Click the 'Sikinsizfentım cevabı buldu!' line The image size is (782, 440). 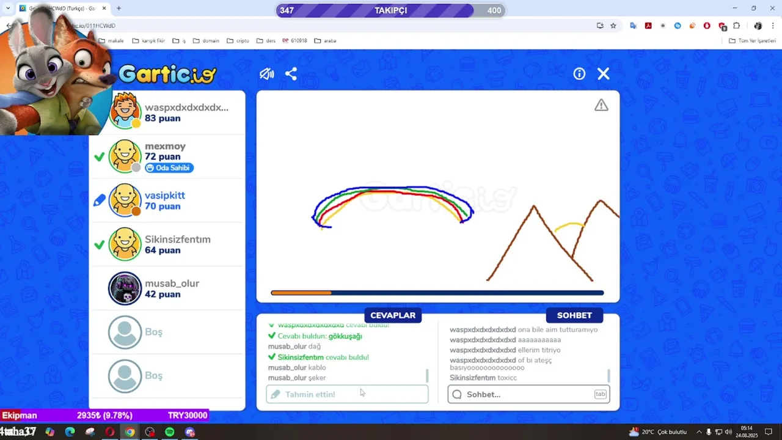coord(318,357)
